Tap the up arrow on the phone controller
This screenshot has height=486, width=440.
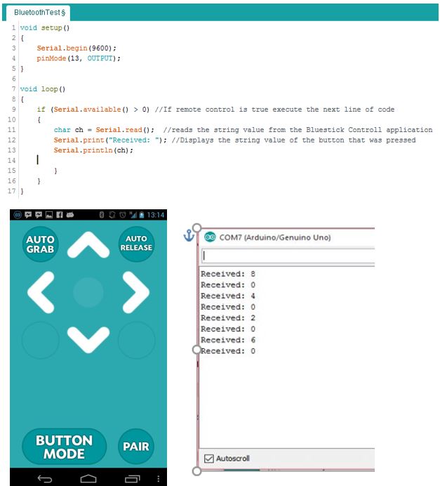(88, 245)
